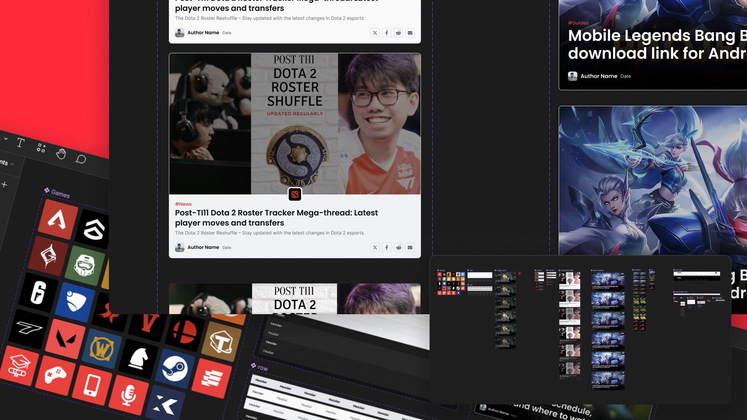Click the plus button in left panel
The height and width of the screenshot is (420, 747).
(4, 184)
